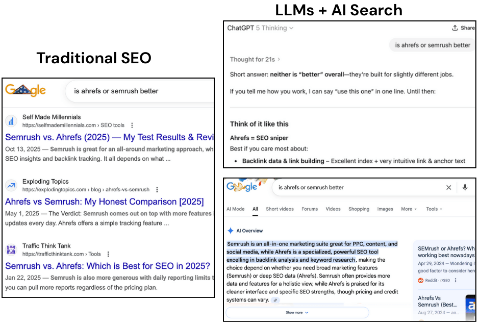Viewport: 479px width, 325px height.
Task: Open "Ahrefs vs Semrush: My Honest Comparison" link
Action: click(x=104, y=202)
